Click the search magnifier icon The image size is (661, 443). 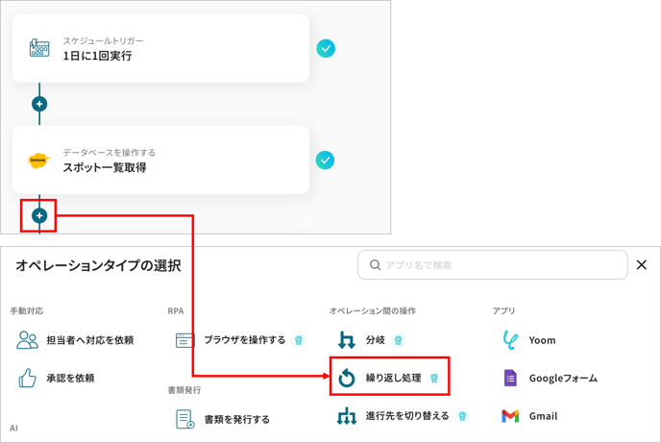tap(375, 264)
